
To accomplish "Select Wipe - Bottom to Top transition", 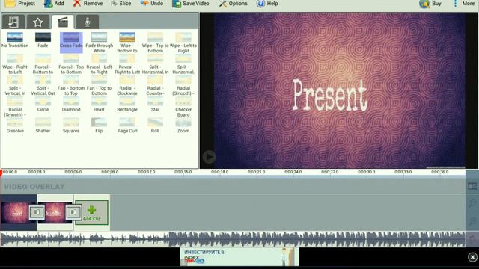I will [x=127, y=43].
